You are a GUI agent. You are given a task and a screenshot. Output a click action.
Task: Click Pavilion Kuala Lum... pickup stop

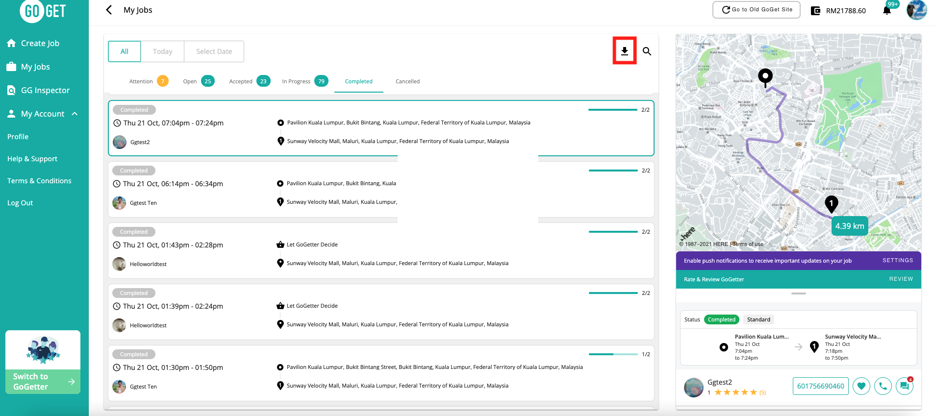click(755, 347)
